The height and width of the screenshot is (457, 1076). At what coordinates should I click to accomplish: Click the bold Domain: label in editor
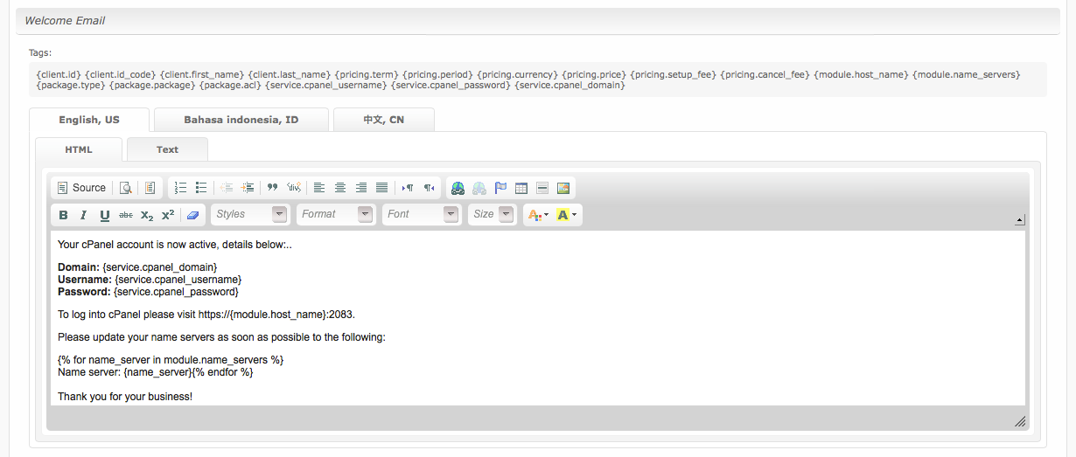(79, 267)
